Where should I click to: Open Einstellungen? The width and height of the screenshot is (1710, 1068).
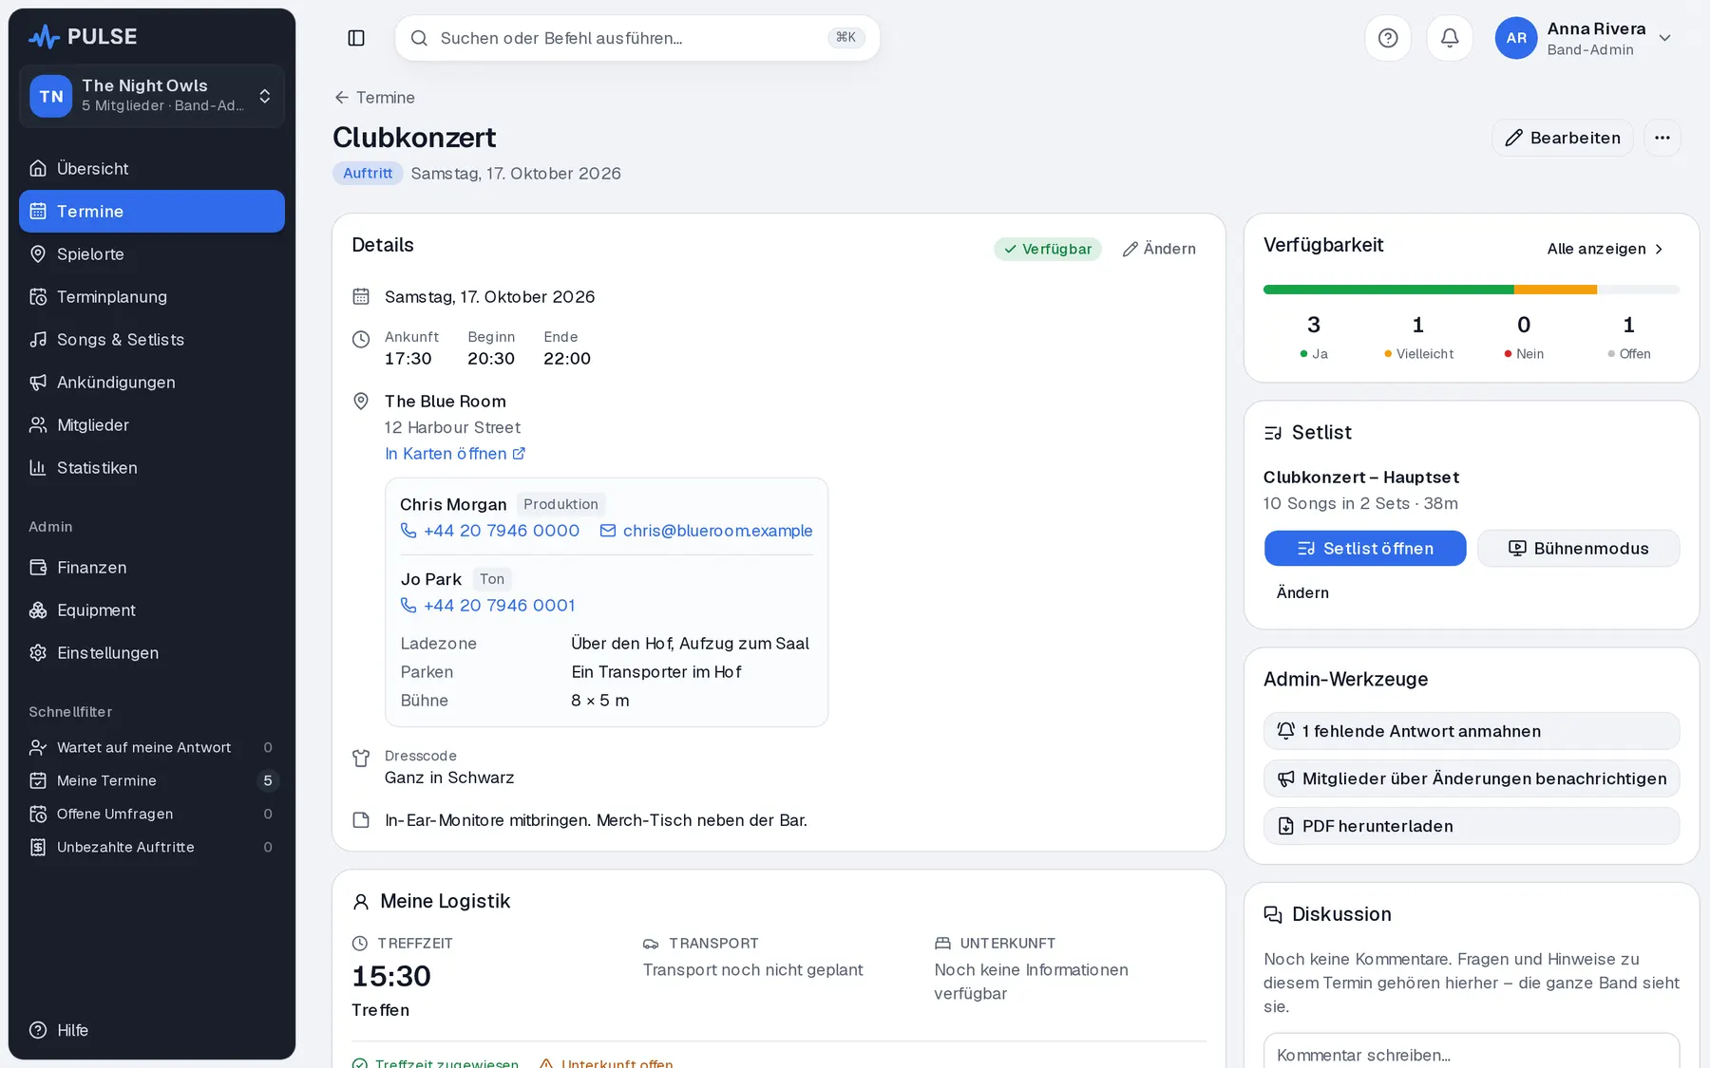(152, 652)
